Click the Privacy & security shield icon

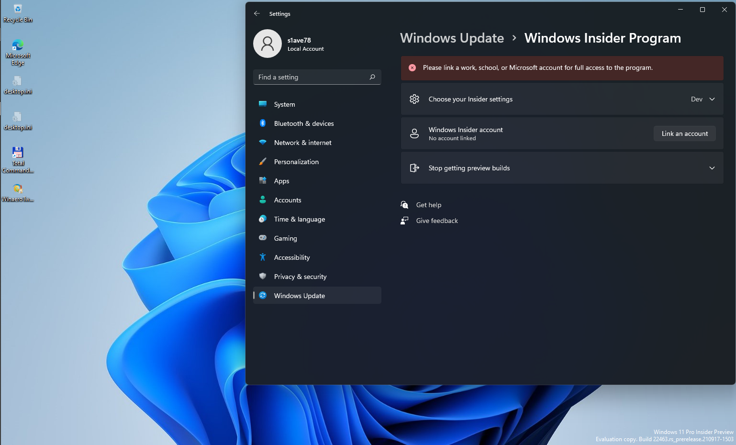263,276
